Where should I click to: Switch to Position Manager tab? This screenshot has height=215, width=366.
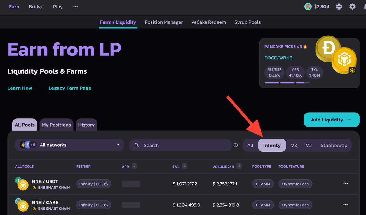[x=164, y=22]
